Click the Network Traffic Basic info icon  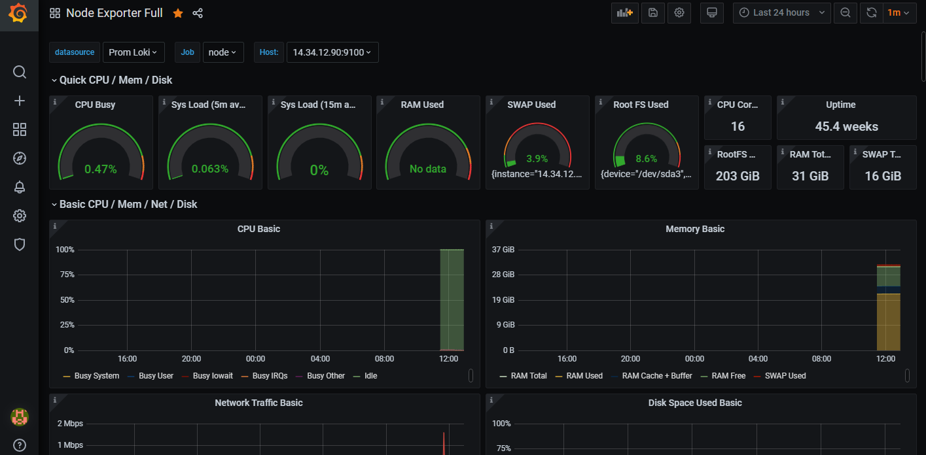coord(55,400)
